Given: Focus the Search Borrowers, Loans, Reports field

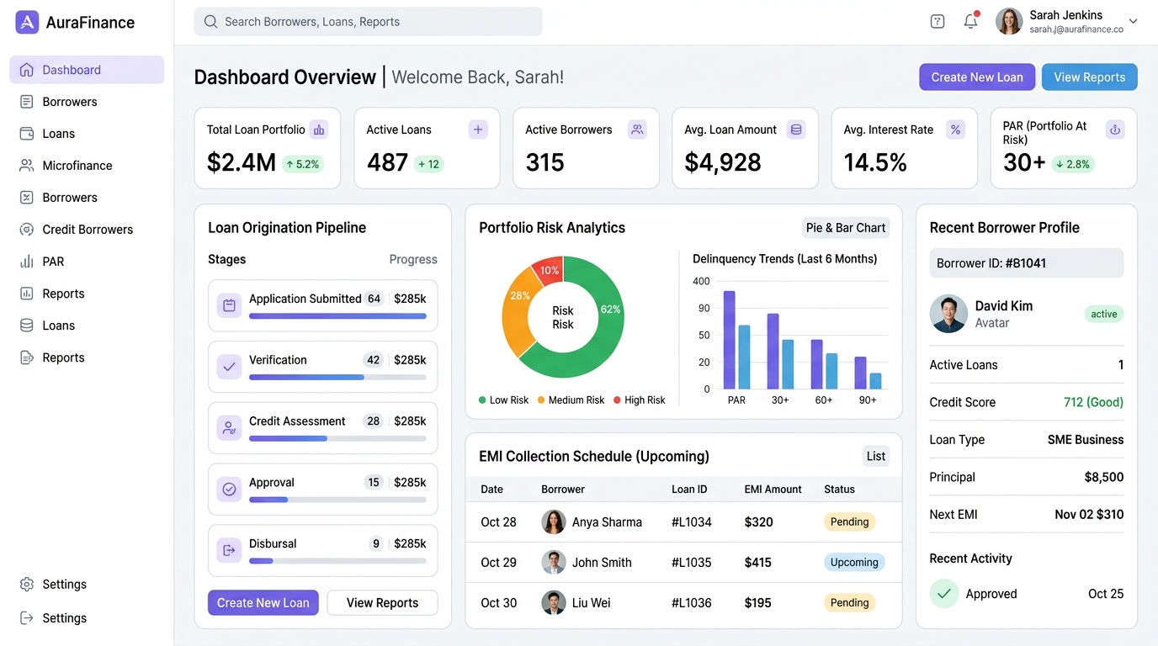Looking at the screenshot, I should click(x=368, y=22).
